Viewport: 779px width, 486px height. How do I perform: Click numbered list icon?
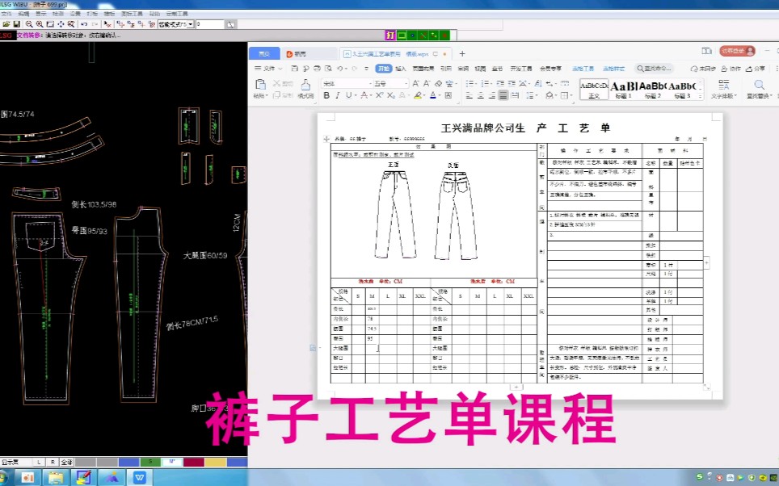(486, 83)
